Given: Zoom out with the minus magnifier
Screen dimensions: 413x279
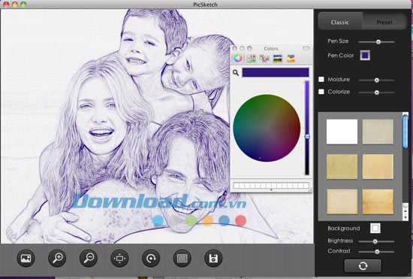Looking at the screenshot, I should click(x=89, y=258).
